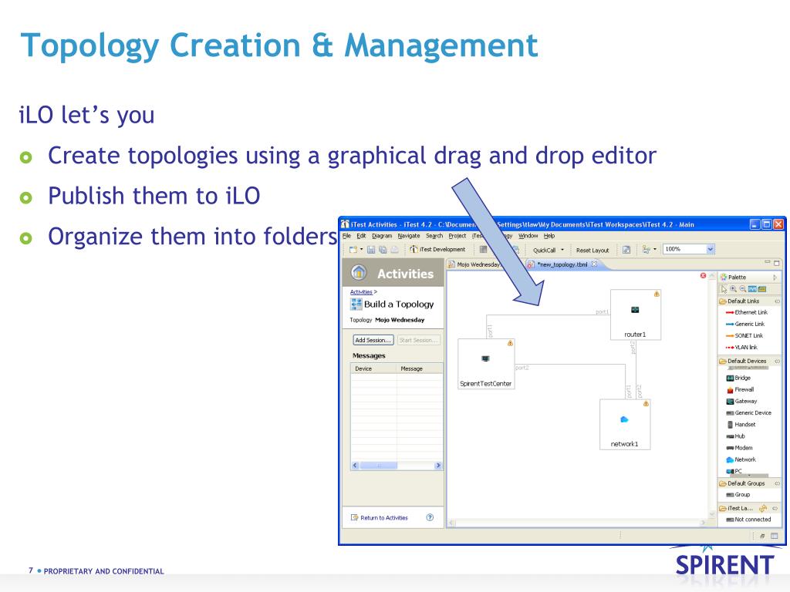
Task: Collapse the iTest La... drawer
Action: click(x=775, y=509)
